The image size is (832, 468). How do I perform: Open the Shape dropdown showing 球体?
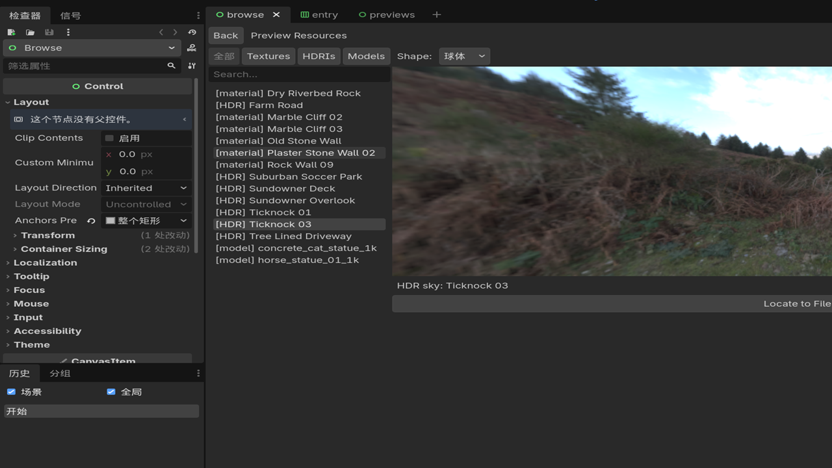click(x=464, y=56)
